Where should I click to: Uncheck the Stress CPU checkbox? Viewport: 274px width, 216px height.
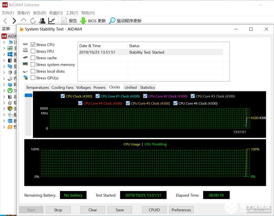(x=33, y=45)
